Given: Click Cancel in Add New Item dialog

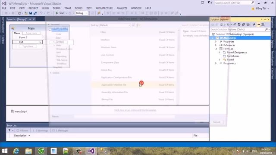Looking at the screenshot, I should 216,122.
